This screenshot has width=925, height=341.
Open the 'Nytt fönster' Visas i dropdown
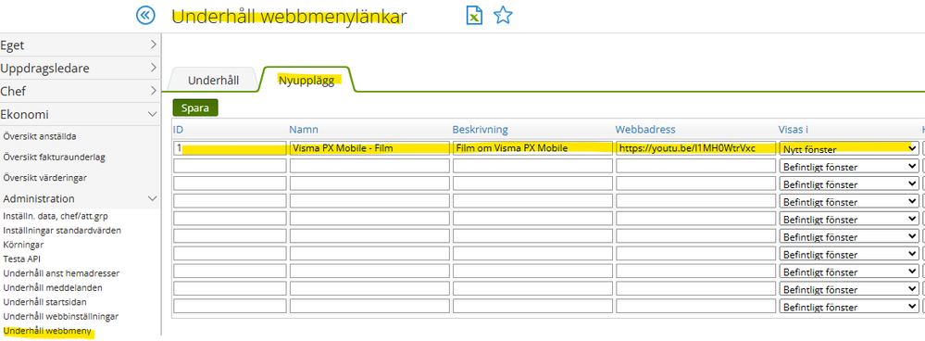coord(849,149)
